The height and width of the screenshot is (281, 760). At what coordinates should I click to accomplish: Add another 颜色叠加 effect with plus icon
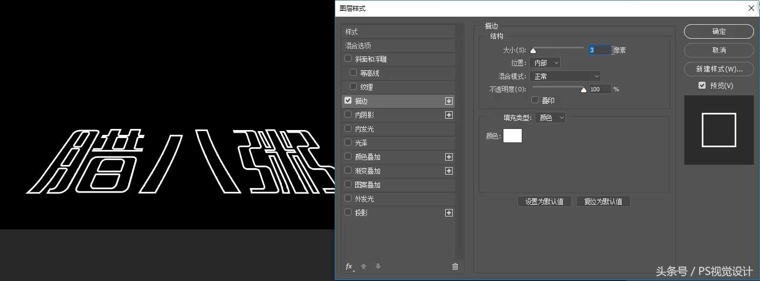click(x=449, y=157)
